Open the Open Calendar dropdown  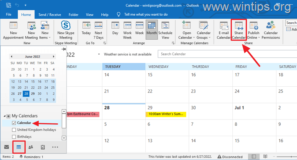pos(187,30)
